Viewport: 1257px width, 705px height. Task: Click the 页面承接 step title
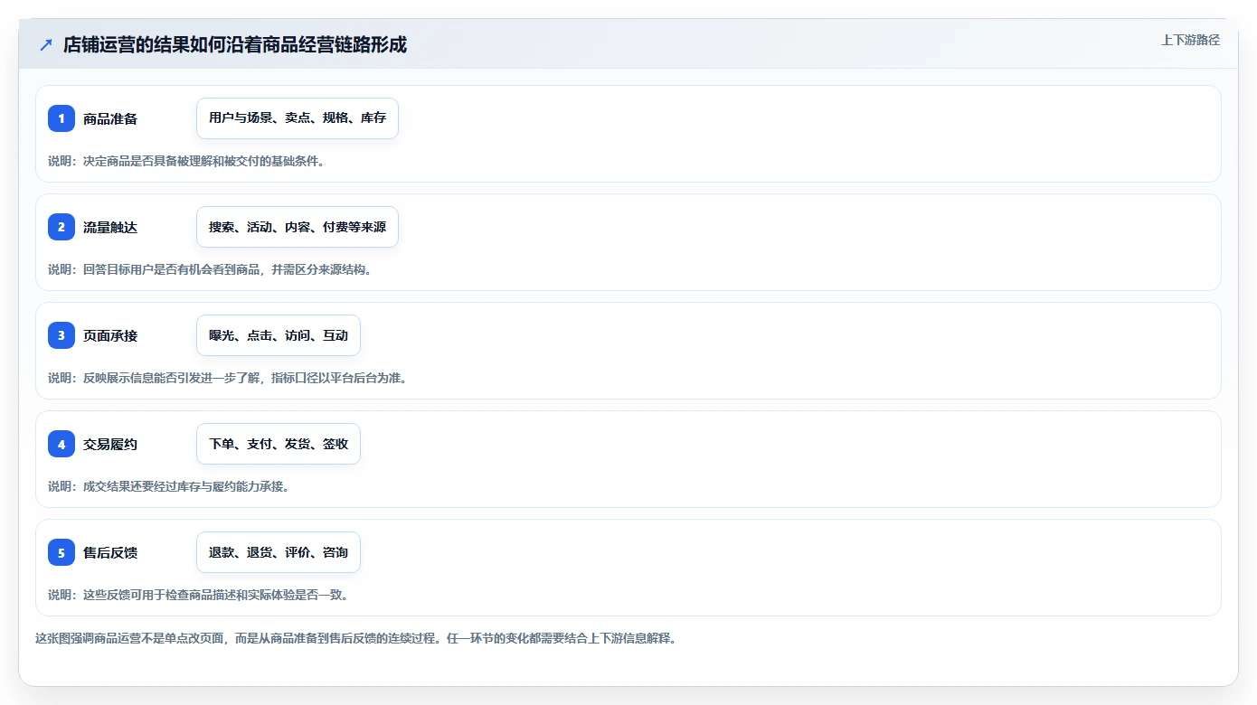click(x=110, y=335)
